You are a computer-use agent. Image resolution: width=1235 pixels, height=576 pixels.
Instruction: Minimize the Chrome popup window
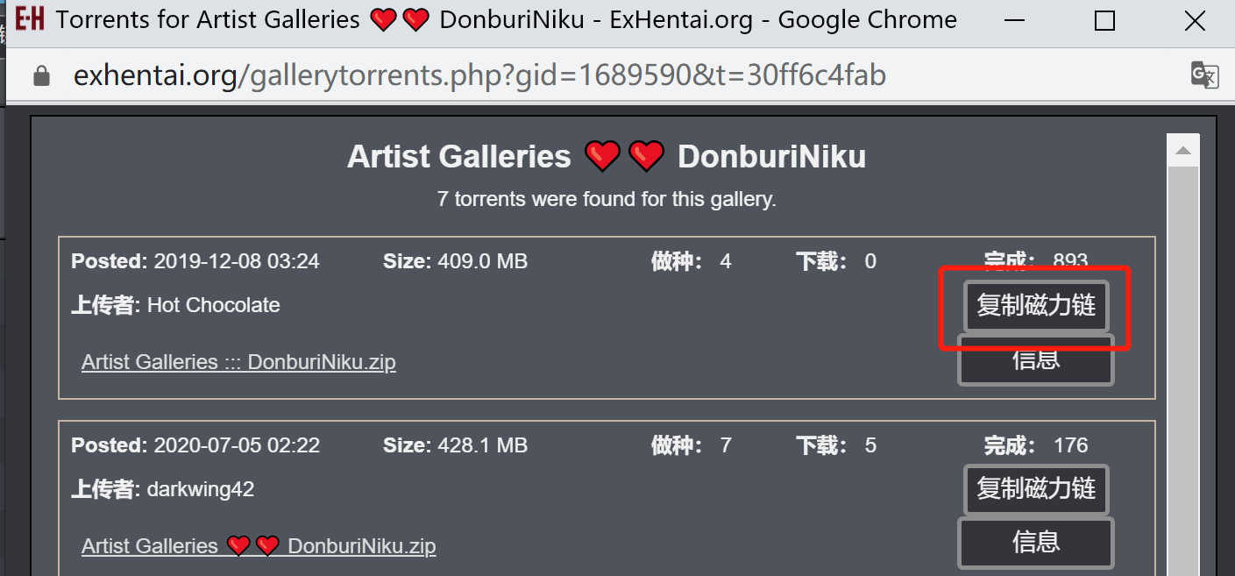(x=1015, y=20)
